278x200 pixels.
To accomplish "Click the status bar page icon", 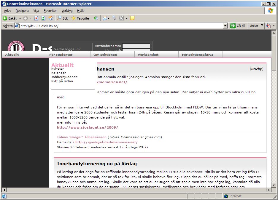I will (4, 196).
